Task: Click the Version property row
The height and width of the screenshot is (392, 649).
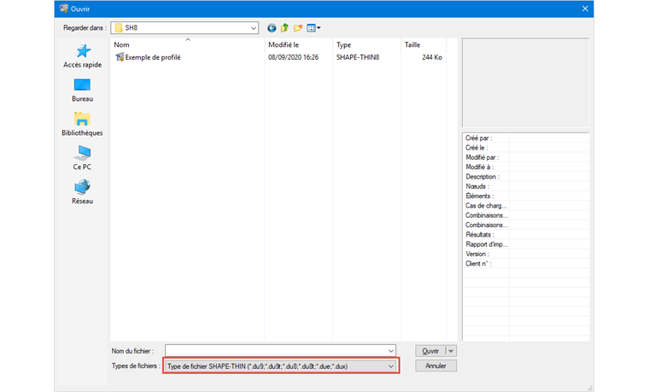Action: click(526, 255)
